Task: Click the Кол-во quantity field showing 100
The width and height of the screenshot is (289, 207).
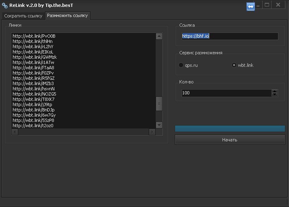Action: (226, 93)
